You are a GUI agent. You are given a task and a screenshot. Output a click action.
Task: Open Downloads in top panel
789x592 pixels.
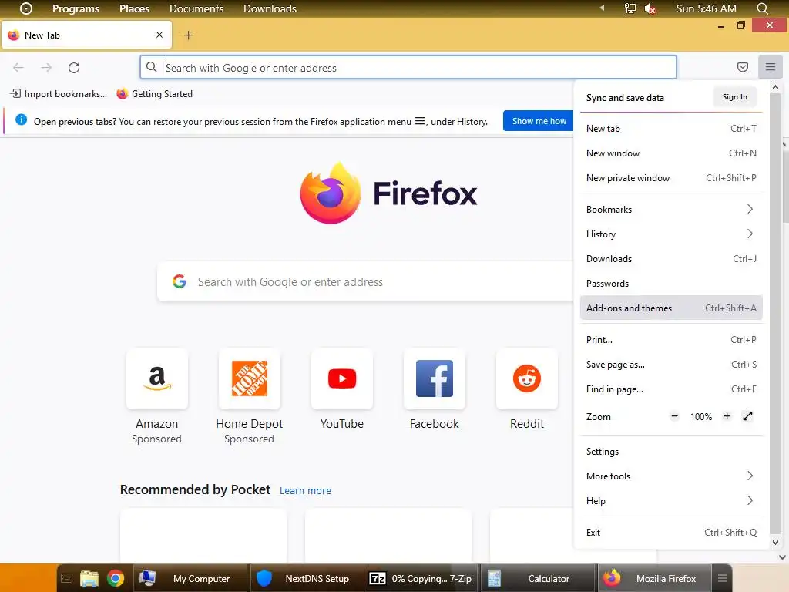pyautogui.click(x=270, y=8)
